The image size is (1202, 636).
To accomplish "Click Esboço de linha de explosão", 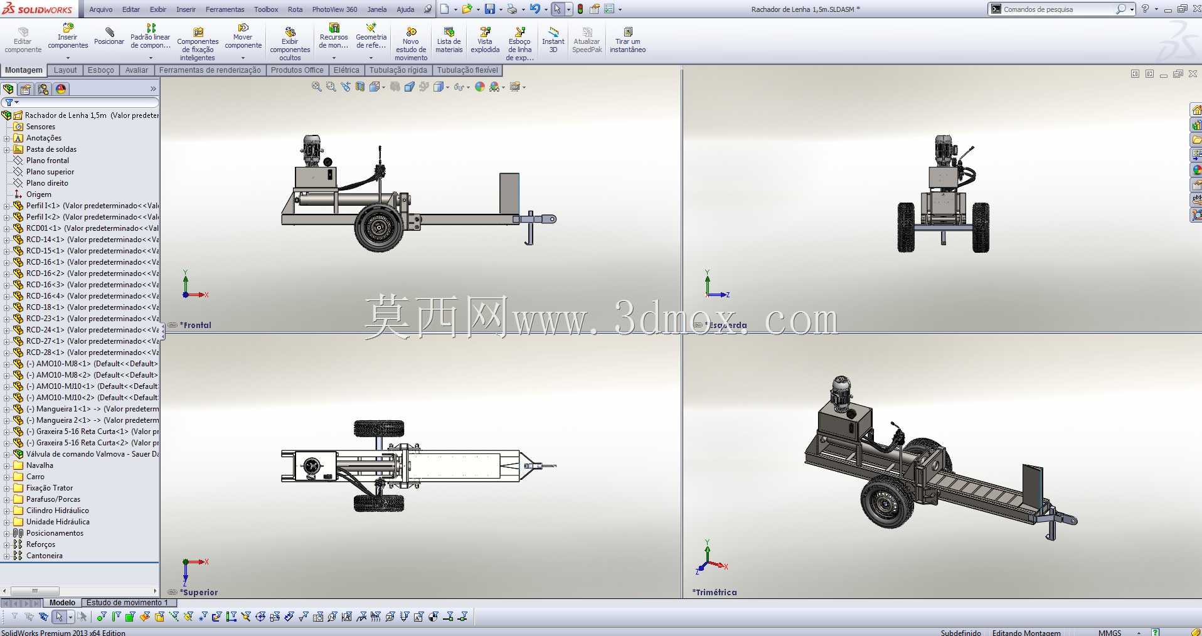I will coord(519,44).
